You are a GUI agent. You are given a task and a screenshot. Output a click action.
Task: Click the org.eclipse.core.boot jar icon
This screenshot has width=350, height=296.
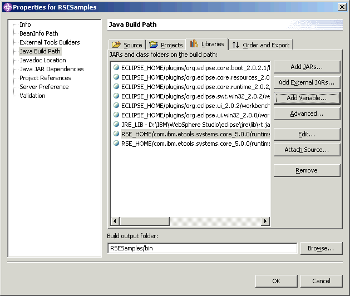pos(116,67)
